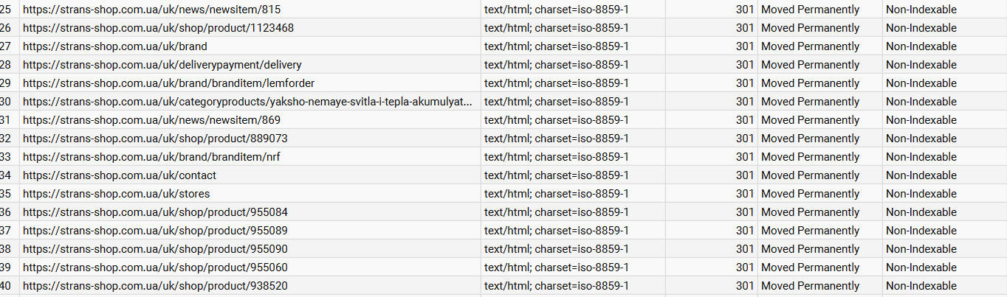
Task: Click Non-Indexable cell in row 34
Action: pyautogui.click(x=921, y=175)
